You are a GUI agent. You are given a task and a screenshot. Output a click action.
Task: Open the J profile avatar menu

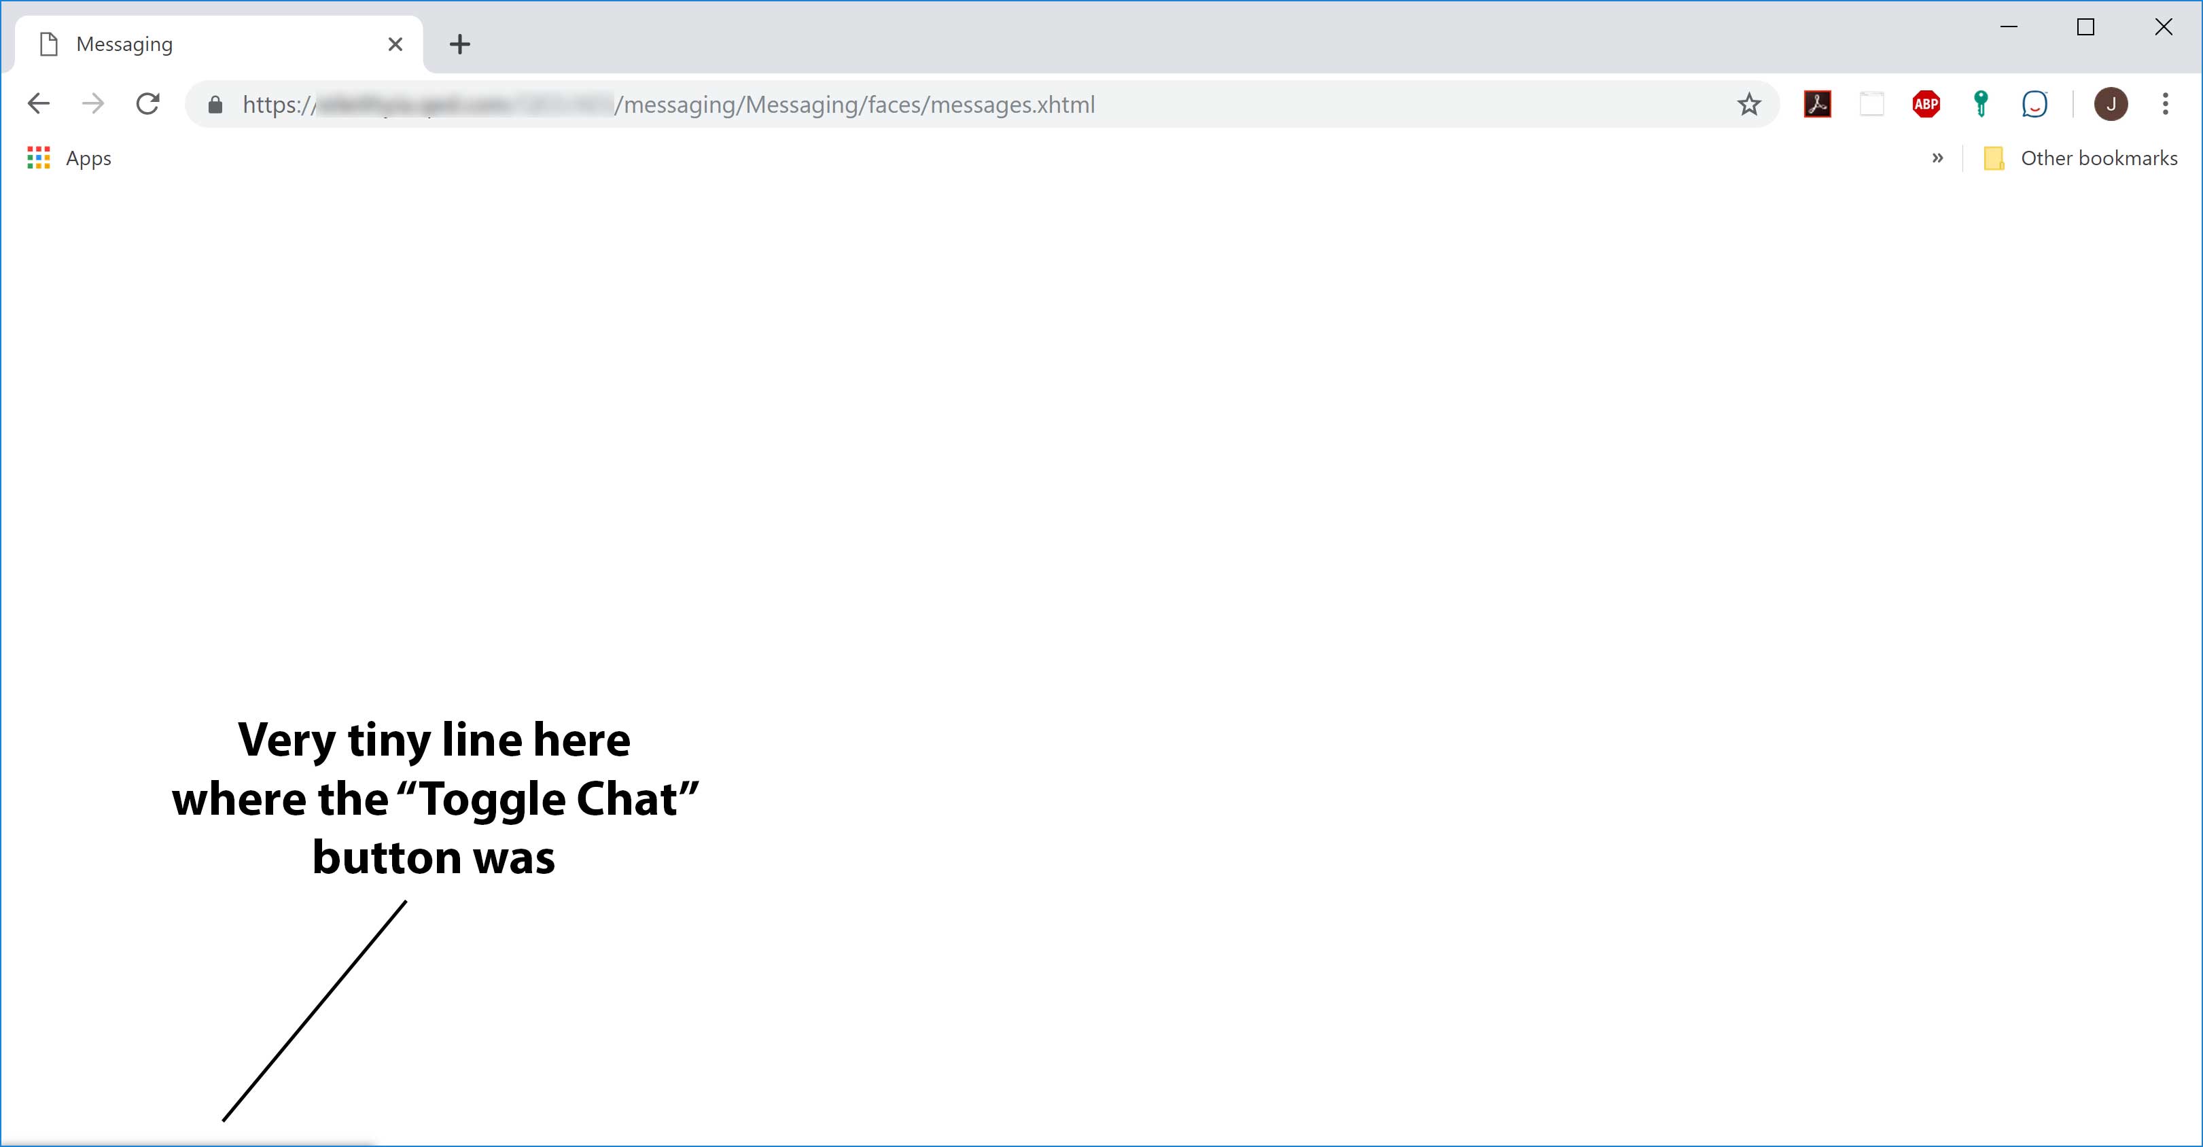[x=2111, y=103]
